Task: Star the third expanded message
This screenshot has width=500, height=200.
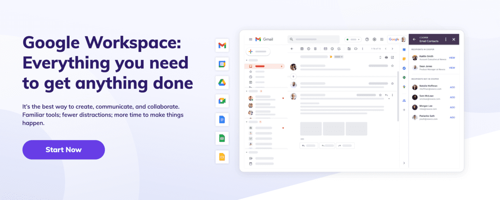Action: pyautogui.click(x=380, y=95)
